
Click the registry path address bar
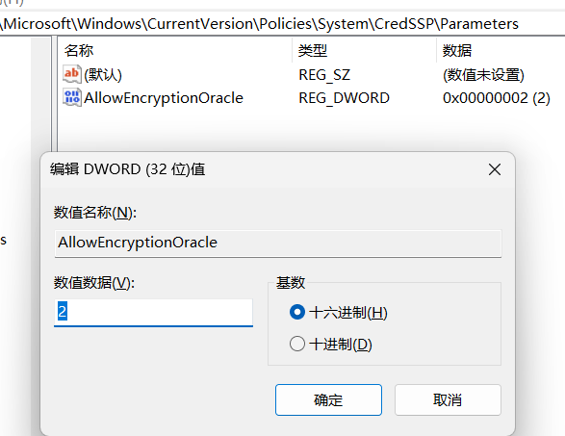[283, 24]
